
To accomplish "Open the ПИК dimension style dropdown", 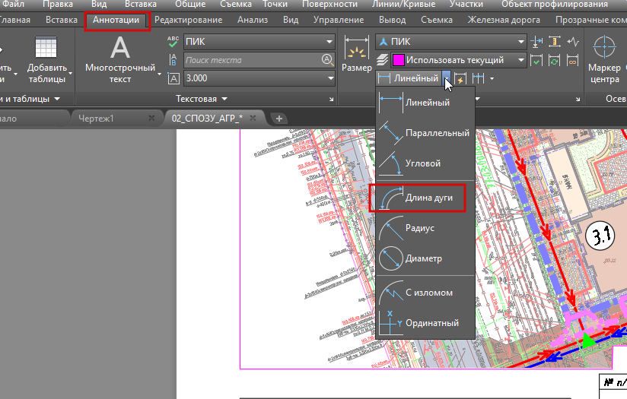I will click(450, 42).
